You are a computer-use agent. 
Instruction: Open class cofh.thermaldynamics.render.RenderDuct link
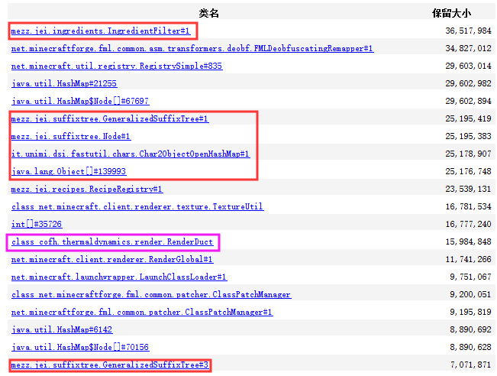click(112, 241)
